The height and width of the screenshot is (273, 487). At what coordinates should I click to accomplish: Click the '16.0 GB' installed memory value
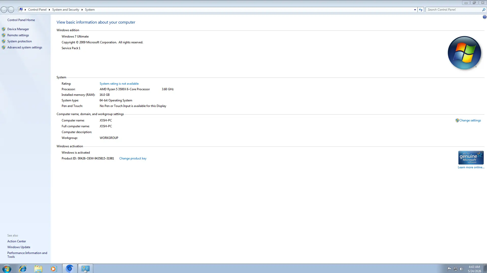tap(105, 95)
